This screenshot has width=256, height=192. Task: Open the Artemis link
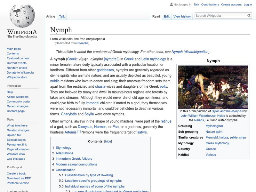pos(70,132)
